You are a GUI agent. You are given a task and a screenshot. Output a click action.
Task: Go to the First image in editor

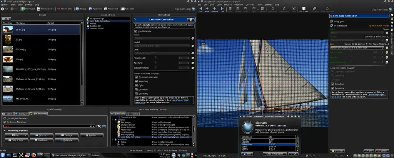pos(200,10)
